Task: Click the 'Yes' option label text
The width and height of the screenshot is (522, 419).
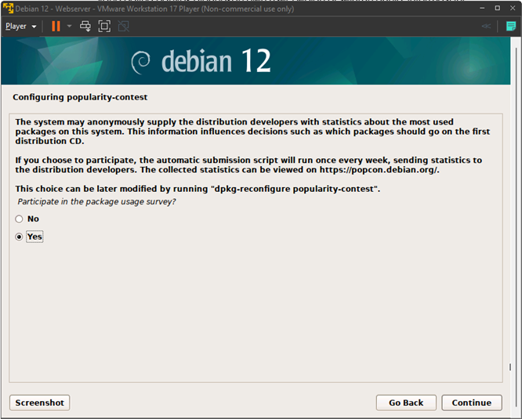Action: tap(34, 237)
